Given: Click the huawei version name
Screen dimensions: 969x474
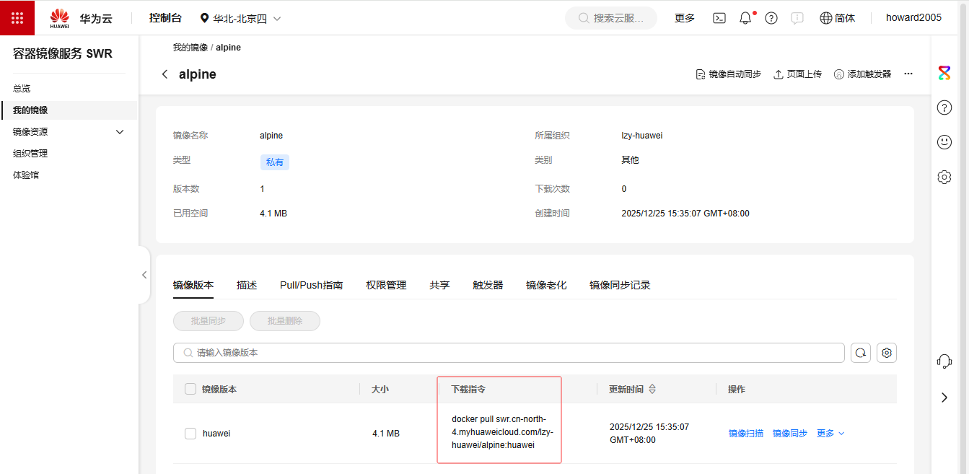Looking at the screenshot, I should [216, 434].
